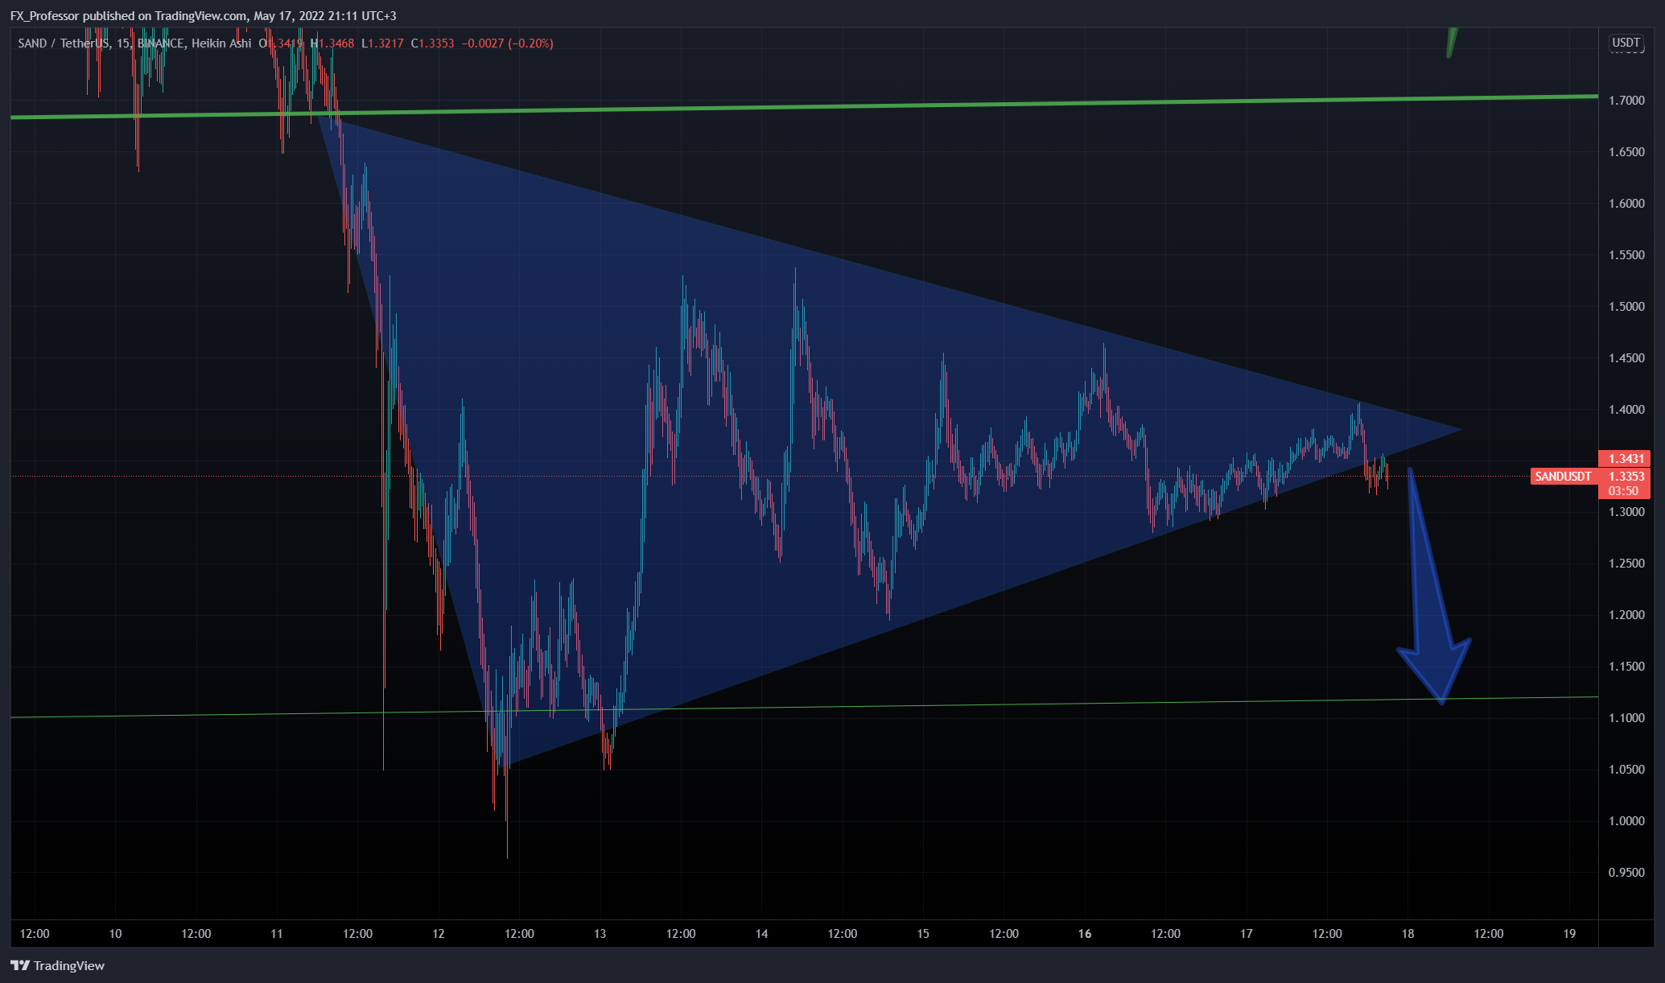Click the SAND / TetherUS symbol title
Image resolution: width=1665 pixels, height=983 pixels.
pos(64,43)
